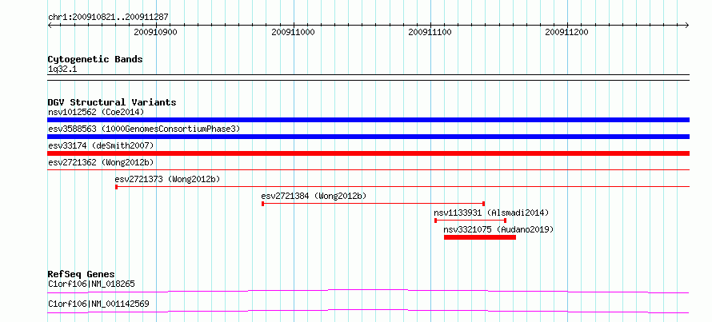This screenshot has width=712, height=322.
Task: Open the nsv1133931 (Alsmadi2014) variant label
Action: click(491, 213)
